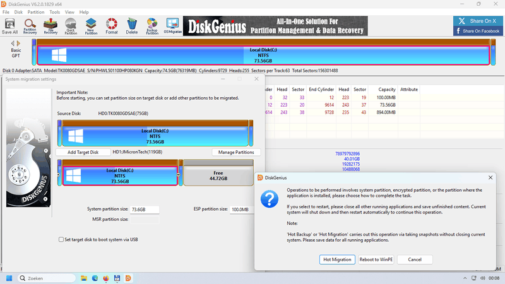
Task: Open Microsoft Edge from the taskbar
Action: [95, 278]
